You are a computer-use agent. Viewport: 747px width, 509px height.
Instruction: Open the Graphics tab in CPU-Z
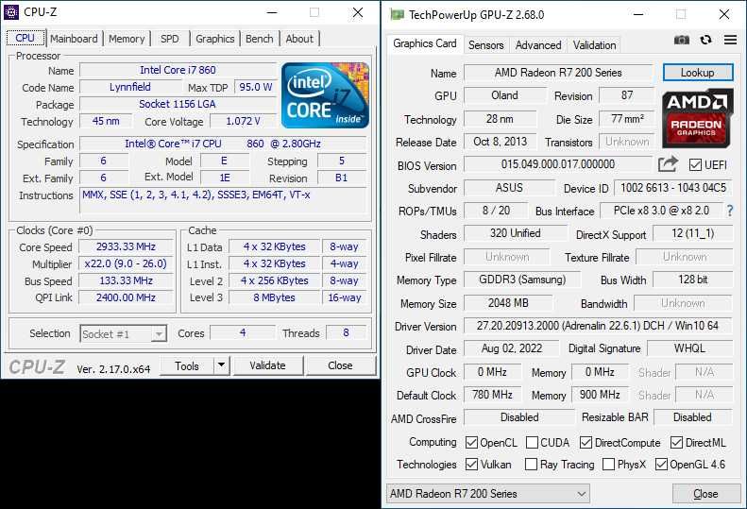(215, 39)
